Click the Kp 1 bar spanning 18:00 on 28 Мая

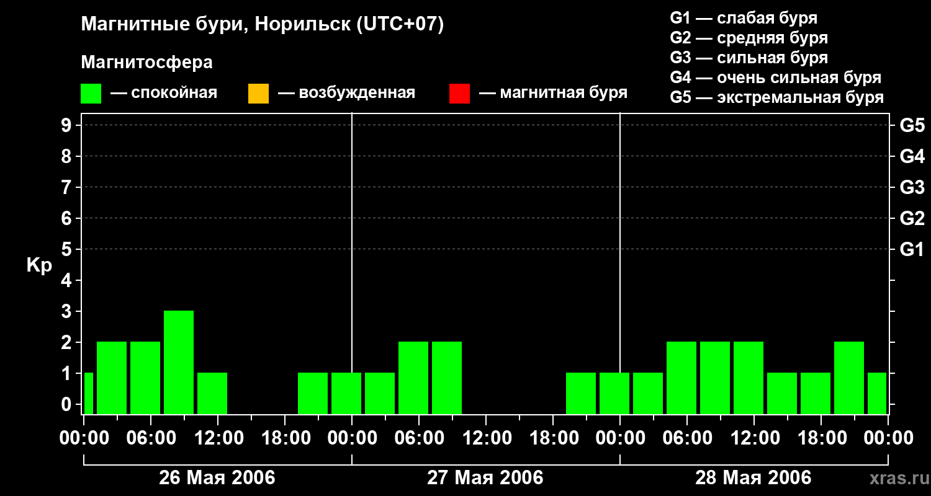point(816,393)
